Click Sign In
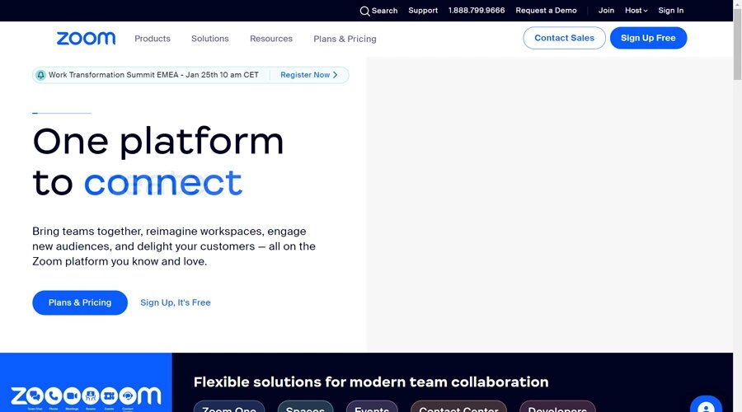The height and width of the screenshot is (412, 742). pyautogui.click(x=671, y=11)
